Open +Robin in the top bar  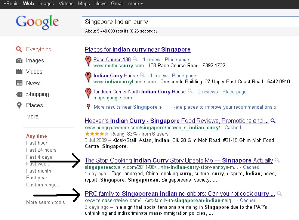coord(11,4)
